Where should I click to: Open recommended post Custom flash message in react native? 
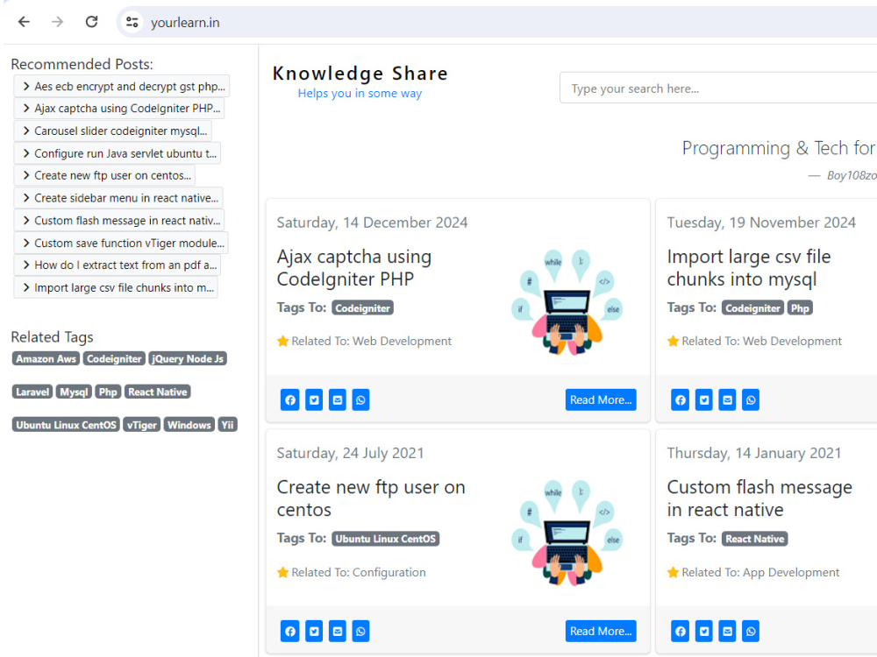(119, 220)
